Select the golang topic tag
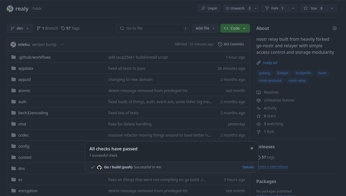The width and height of the screenshot is (346, 196). point(265,73)
